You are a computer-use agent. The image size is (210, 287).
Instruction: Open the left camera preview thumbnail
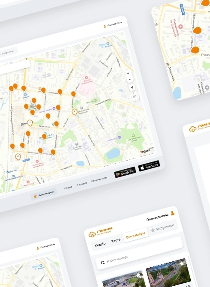coord(123,279)
